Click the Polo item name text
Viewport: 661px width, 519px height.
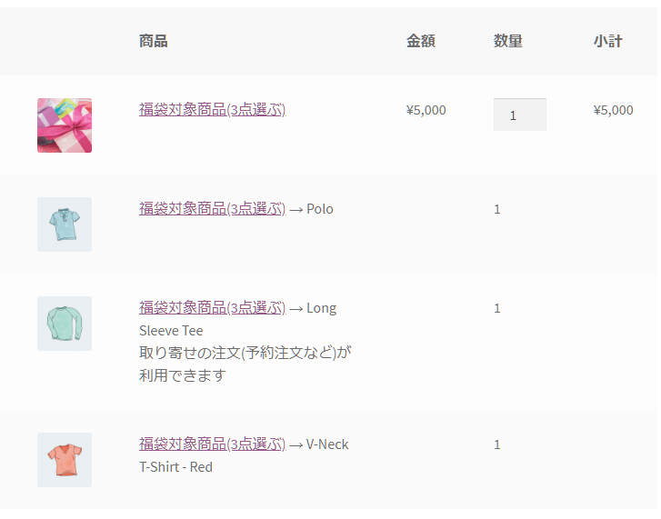[320, 209]
